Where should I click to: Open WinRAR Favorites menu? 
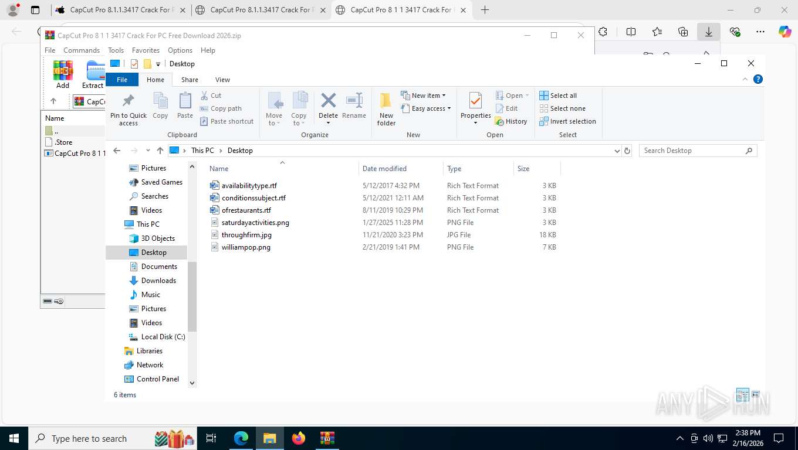146,50
